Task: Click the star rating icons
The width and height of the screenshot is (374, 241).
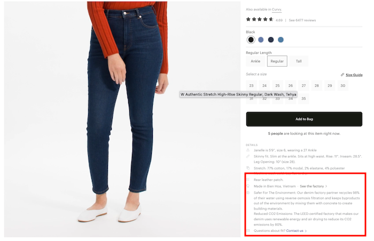Action: (x=260, y=19)
